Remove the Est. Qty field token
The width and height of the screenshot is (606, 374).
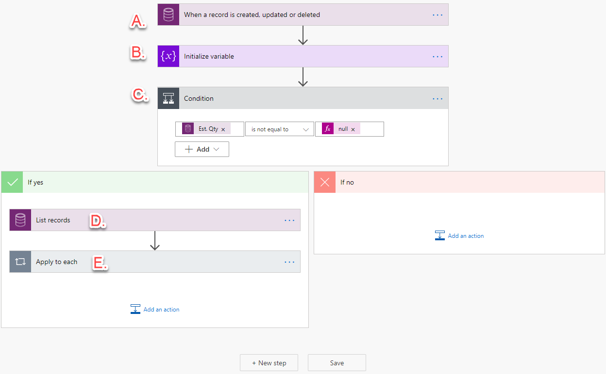tap(223, 128)
